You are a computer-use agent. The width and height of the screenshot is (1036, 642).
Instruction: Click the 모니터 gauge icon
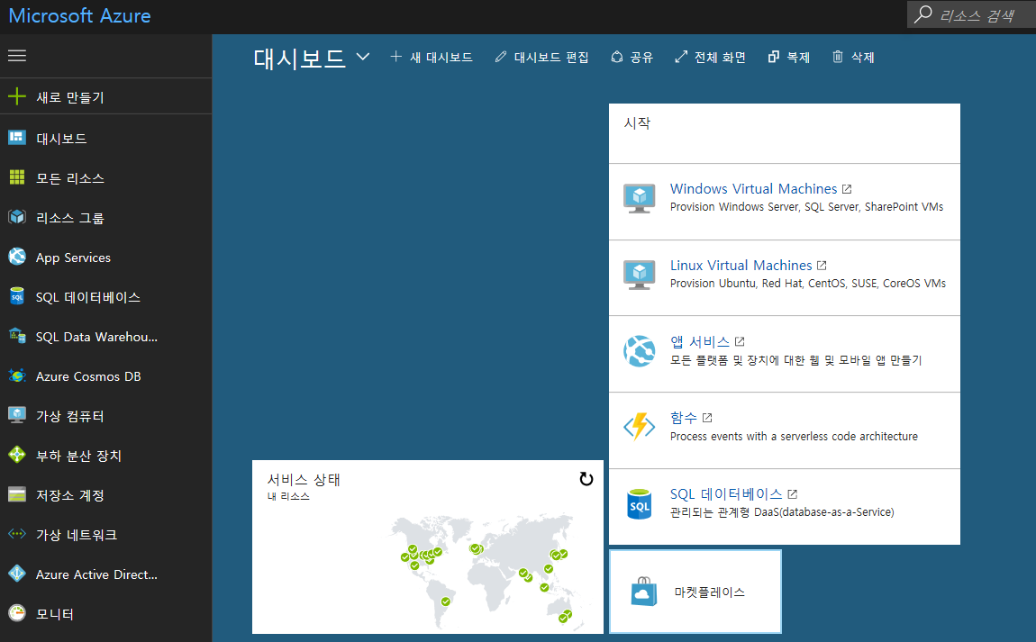17,613
